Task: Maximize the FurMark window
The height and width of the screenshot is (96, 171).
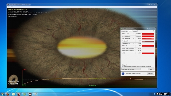Action: pos(151,4)
